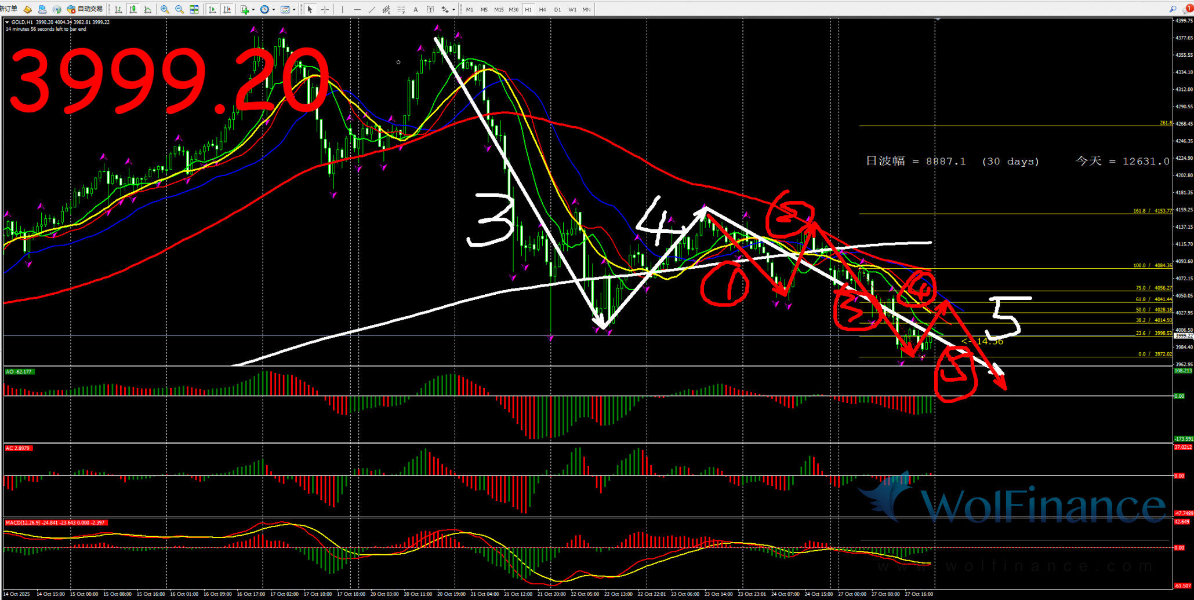This screenshot has height=600, width=1194.
Task: Switch chart to candlestick mode
Action: pyautogui.click(x=133, y=9)
